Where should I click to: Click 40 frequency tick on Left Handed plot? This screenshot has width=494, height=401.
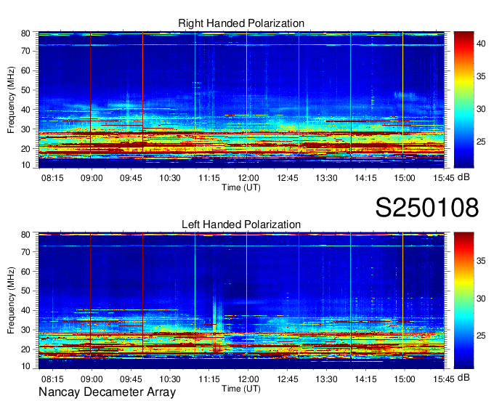click(x=25, y=311)
